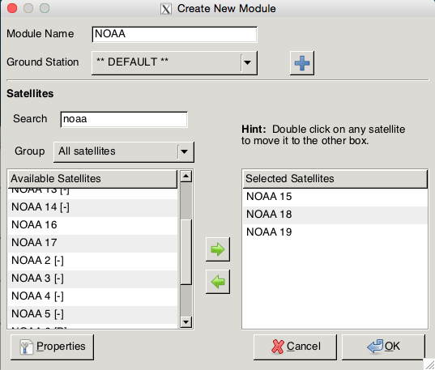This screenshot has height=370, width=435.
Task: Select NOAA 18 in selected satellites
Action: tap(335, 215)
